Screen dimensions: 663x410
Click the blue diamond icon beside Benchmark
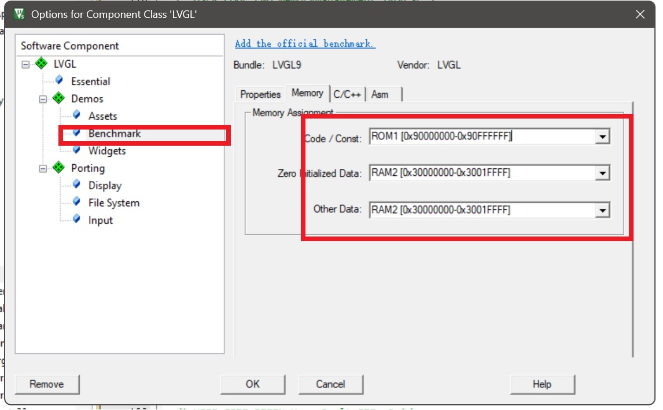click(x=76, y=133)
